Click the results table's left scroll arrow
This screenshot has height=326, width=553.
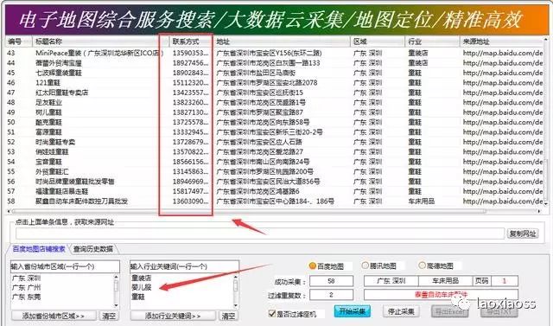pyautogui.click(x=9, y=211)
